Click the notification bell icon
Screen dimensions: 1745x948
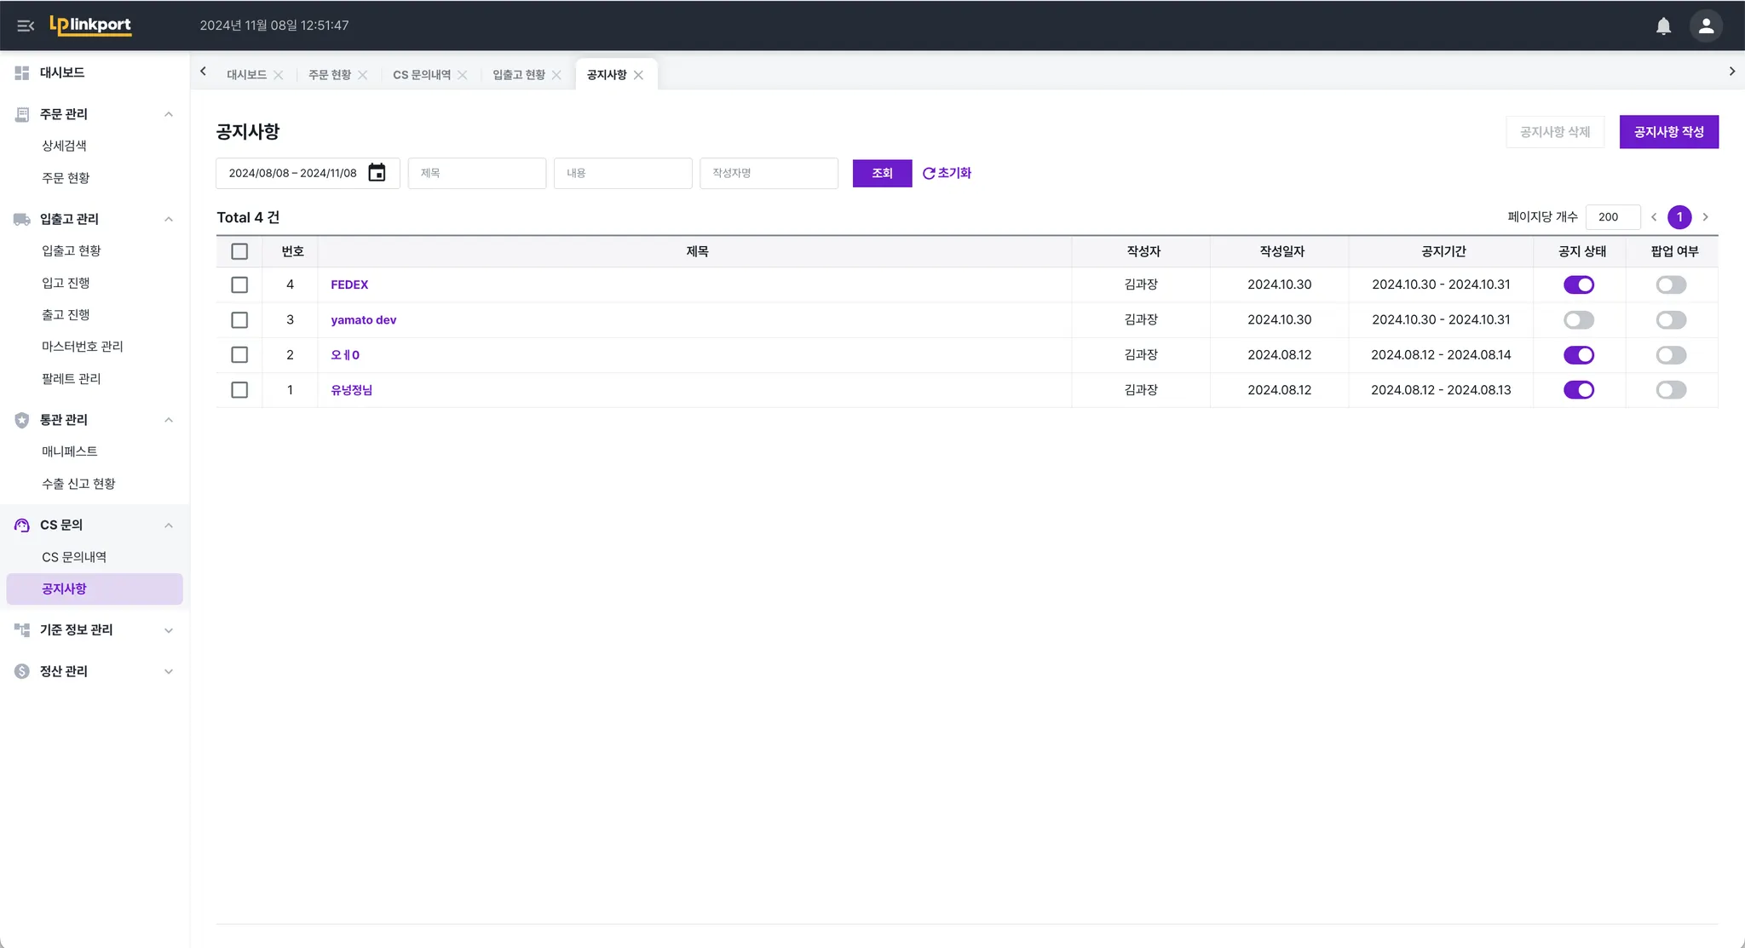tap(1663, 26)
